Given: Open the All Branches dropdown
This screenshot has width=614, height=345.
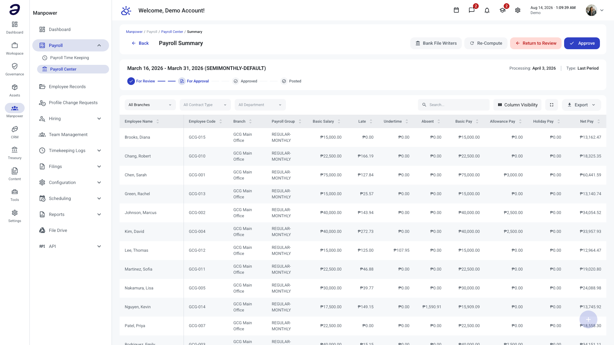Looking at the screenshot, I should [x=150, y=105].
